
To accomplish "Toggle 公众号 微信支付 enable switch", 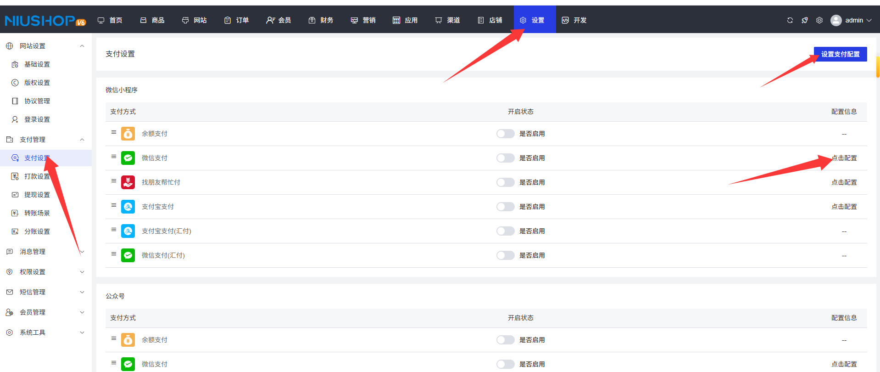I will [505, 364].
